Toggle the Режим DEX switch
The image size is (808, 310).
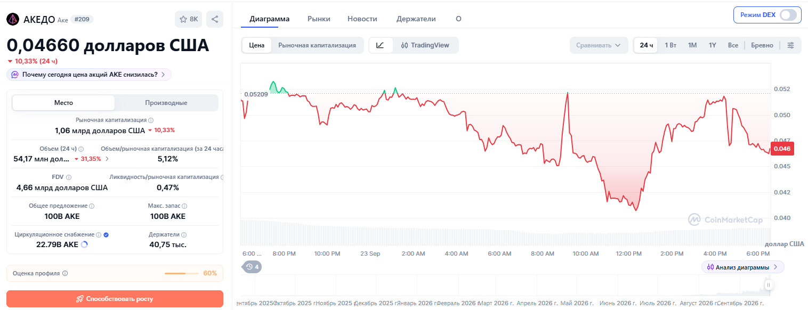click(x=788, y=15)
